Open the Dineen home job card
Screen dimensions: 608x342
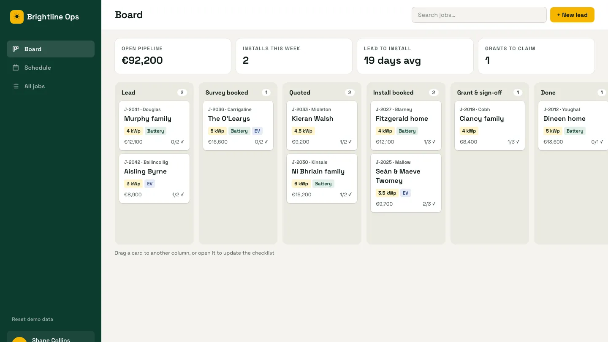573,125
